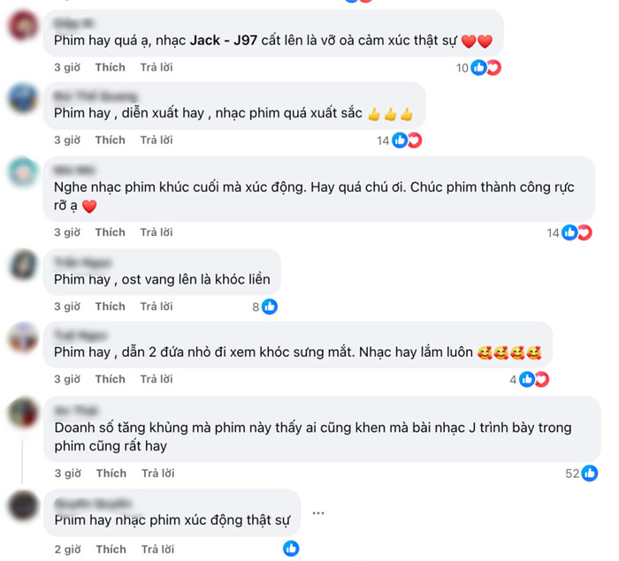View the 14 reactions on 'diễn xuất hay' comment

coord(399,140)
